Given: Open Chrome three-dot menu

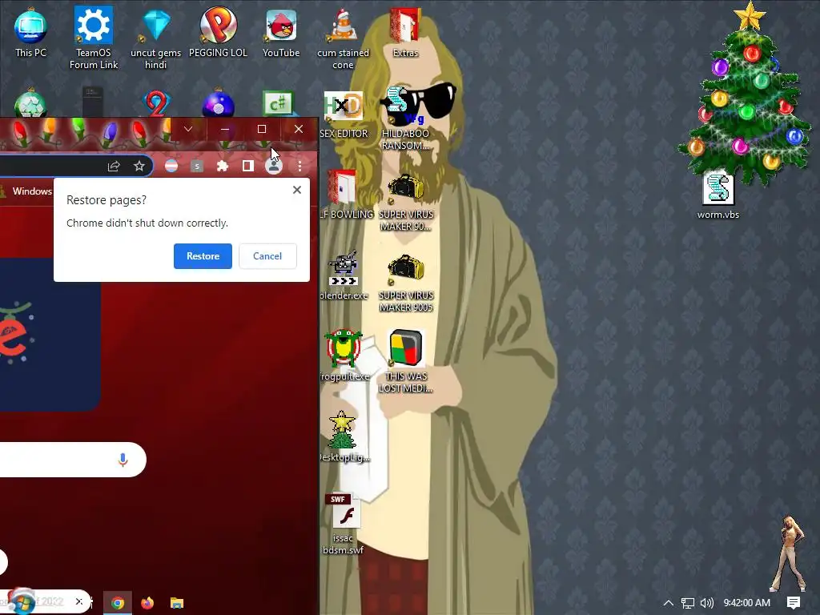Looking at the screenshot, I should [299, 167].
